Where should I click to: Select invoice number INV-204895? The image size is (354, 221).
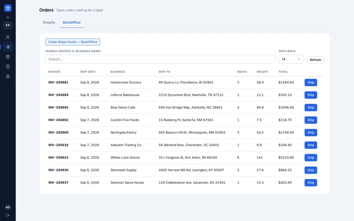[58, 107]
